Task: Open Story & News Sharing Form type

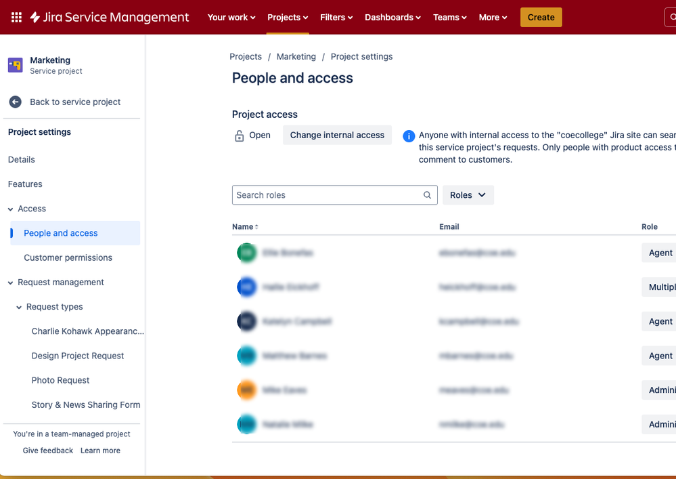Action: (x=86, y=404)
